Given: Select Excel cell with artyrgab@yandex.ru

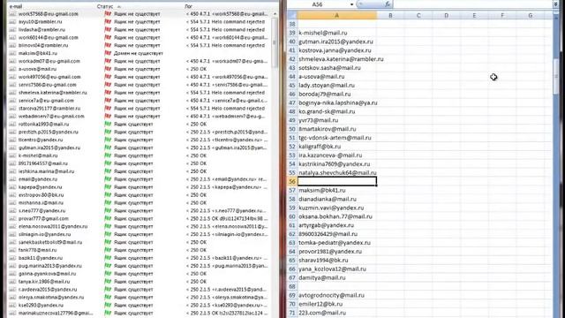Looking at the screenshot, I should 337,225.
